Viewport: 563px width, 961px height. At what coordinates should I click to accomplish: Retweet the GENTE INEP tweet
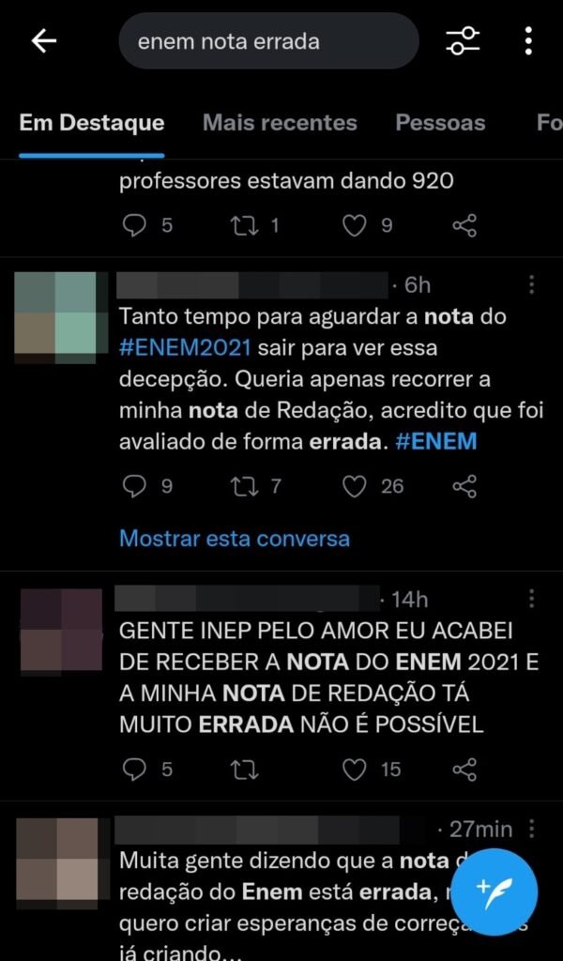pyautogui.click(x=244, y=770)
